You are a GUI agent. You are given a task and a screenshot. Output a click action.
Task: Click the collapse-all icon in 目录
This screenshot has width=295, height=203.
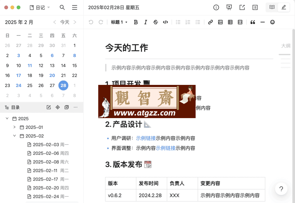(67, 107)
